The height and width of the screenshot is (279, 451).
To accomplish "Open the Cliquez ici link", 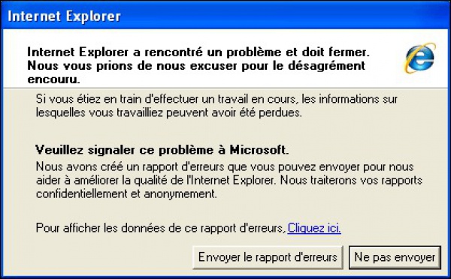I will (x=314, y=228).
